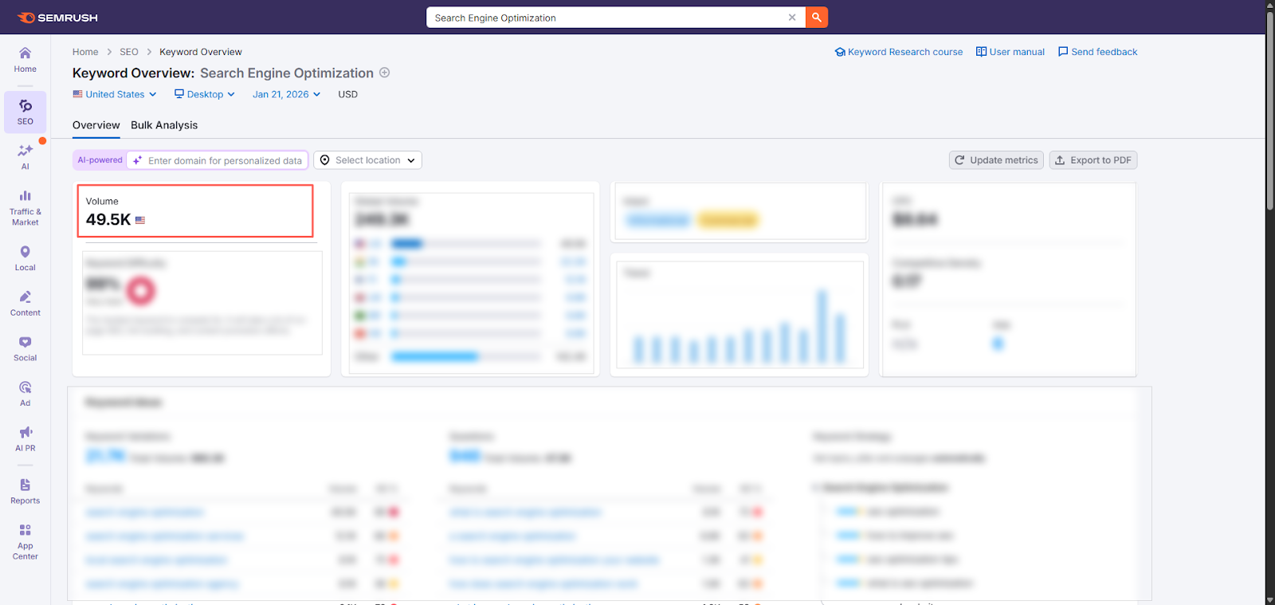Image resolution: width=1275 pixels, height=605 pixels.
Task: Click the Semrush logo
Action: [x=57, y=18]
